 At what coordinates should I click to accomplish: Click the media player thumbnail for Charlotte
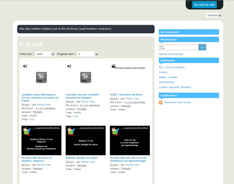[86, 77]
